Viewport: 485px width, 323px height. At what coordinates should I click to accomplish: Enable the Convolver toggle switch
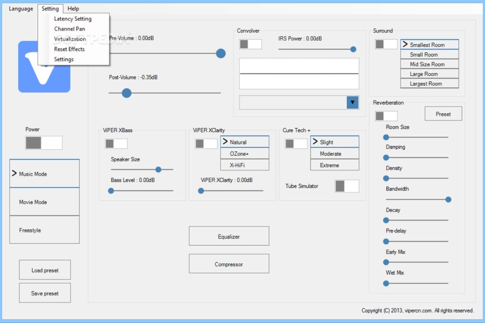click(x=250, y=44)
